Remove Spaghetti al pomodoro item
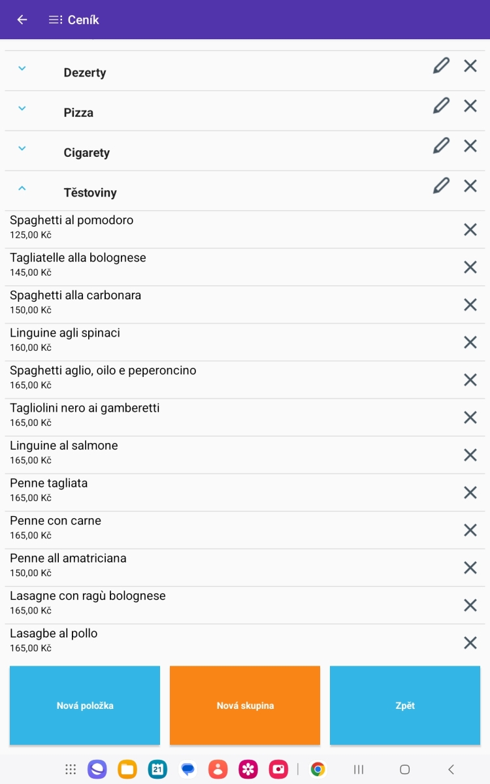Image resolution: width=490 pixels, height=784 pixels. point(470,229)
